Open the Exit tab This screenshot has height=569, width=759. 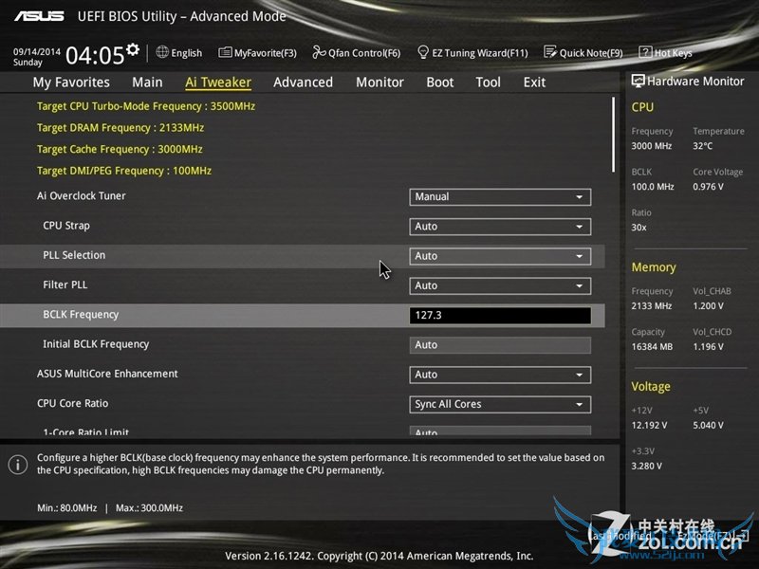[534, 83]
